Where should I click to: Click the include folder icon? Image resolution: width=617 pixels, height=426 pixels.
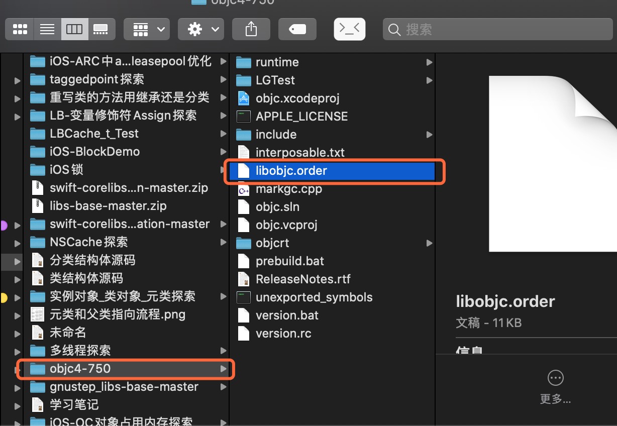coord(244,135)
